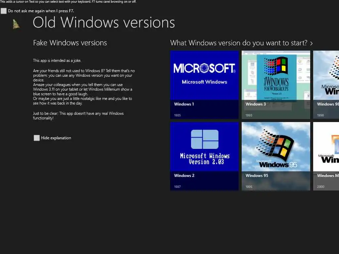Click the 1987 year label
The image size is (339, 254).
point(177,187)
